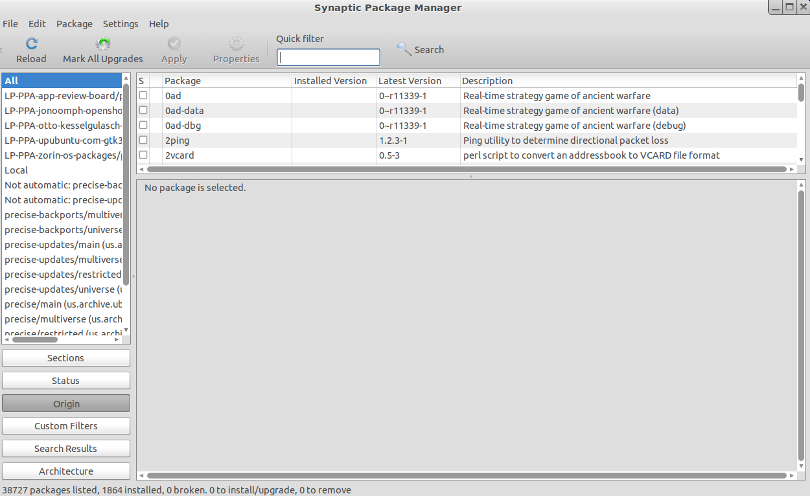This screenshot has height=496, width=810.
Task: Show Custom Filters
Action: click(65, 425)
